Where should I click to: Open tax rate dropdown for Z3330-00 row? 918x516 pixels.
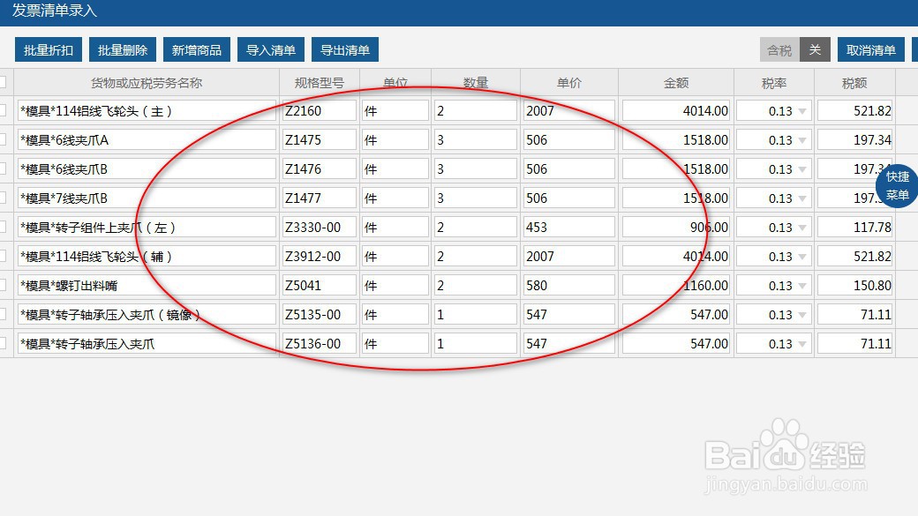pos(802,228)
